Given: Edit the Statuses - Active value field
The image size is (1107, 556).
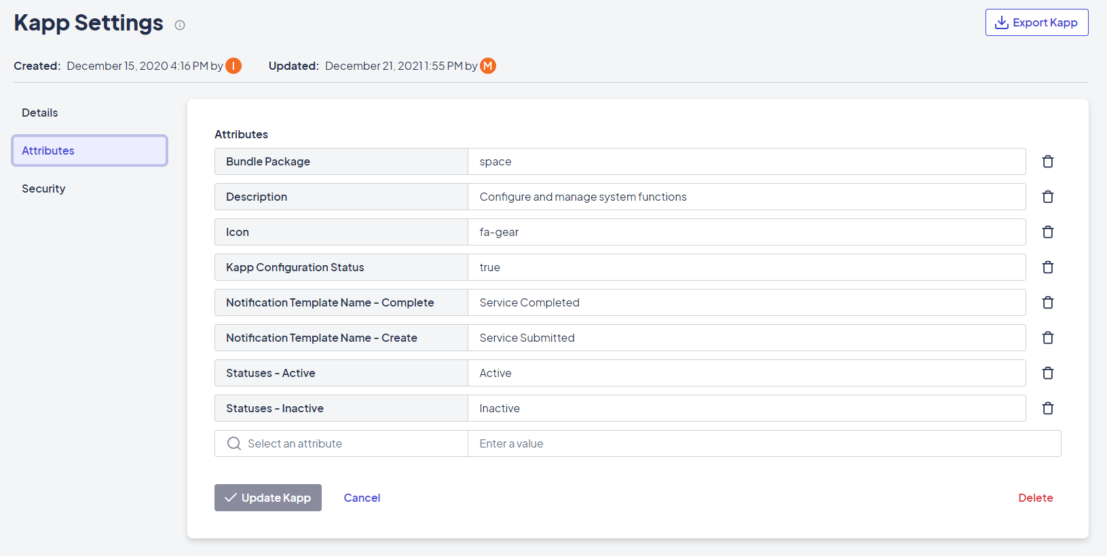Looking at the screenshot, I should point(747,373).
